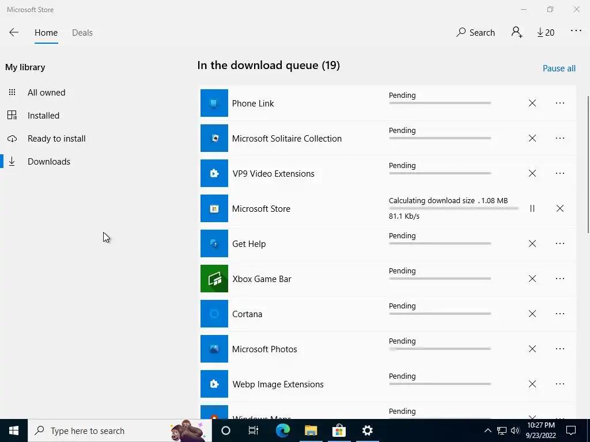Image resolution: width=590 pixels, height=442 pixels.
Task: Open more options for Solitaire Collection
Action: click(560, 138)
